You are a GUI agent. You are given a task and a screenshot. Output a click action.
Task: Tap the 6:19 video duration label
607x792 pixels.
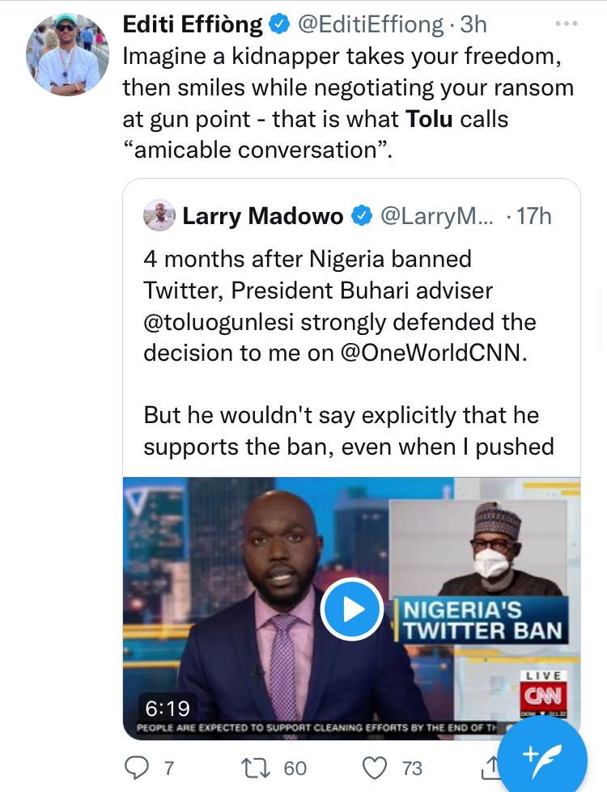pos(168,708)
